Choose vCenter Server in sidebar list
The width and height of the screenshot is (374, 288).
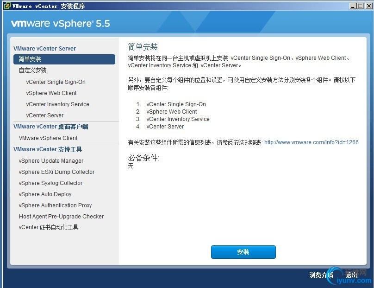(x=44, y=115)
